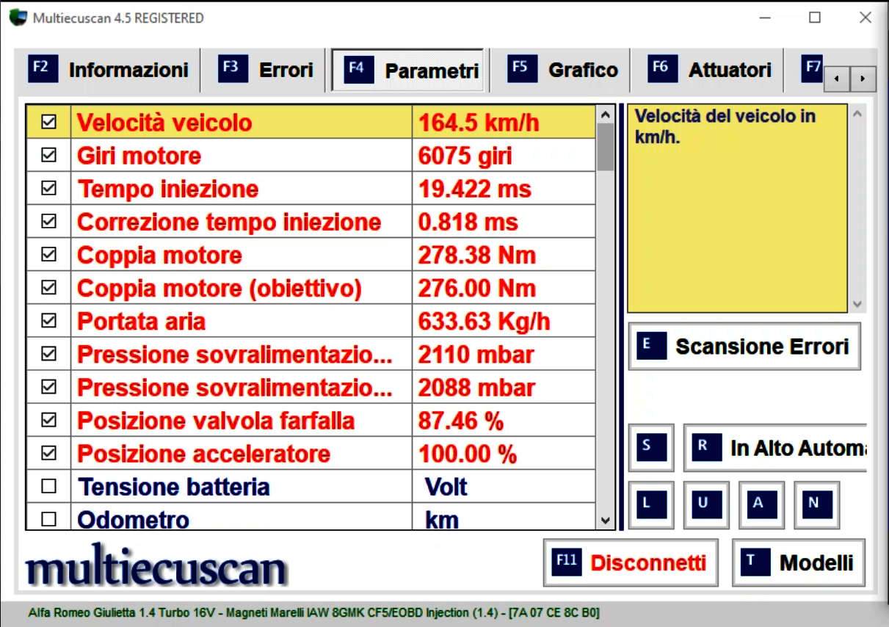This screenshot has height=627, width=889.
Task: Open the F2 Informazioni tab
Action: (108, 70)
